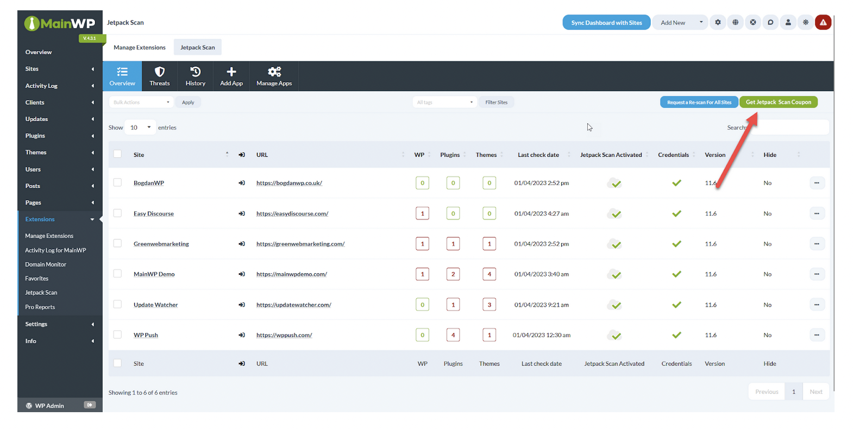Tick the select-all checkbox in the table footer

click(x=117, y=363)
